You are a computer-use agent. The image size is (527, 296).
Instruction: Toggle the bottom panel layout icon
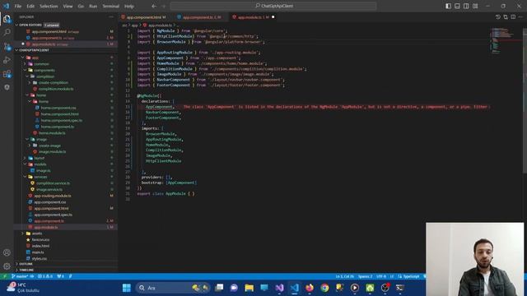point(457,6)
